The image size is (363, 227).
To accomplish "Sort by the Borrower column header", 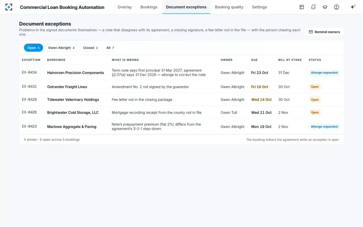I will coord(56,60).
